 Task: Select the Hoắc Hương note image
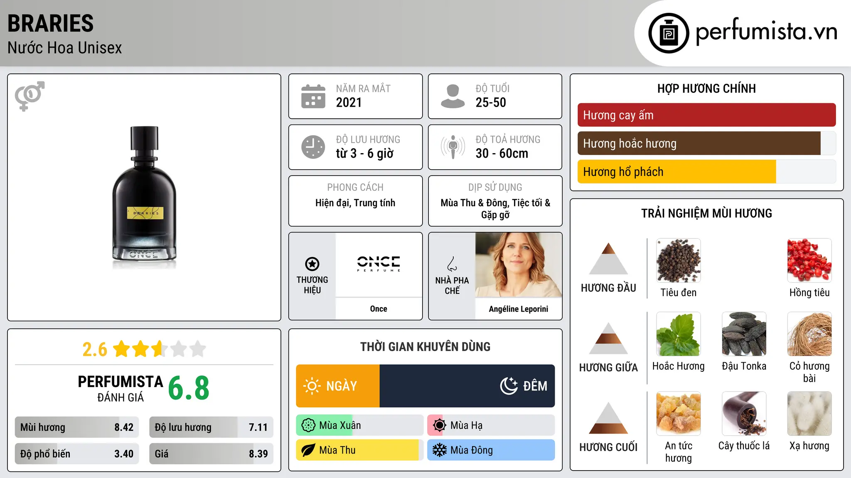[x=678, y=334]
